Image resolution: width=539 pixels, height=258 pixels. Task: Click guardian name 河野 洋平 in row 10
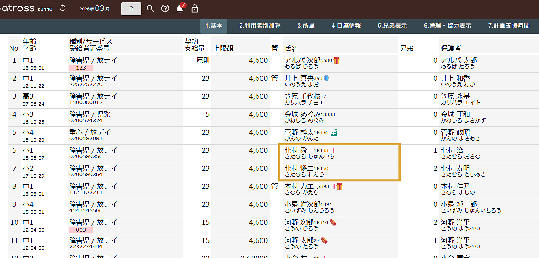point(456,222)
